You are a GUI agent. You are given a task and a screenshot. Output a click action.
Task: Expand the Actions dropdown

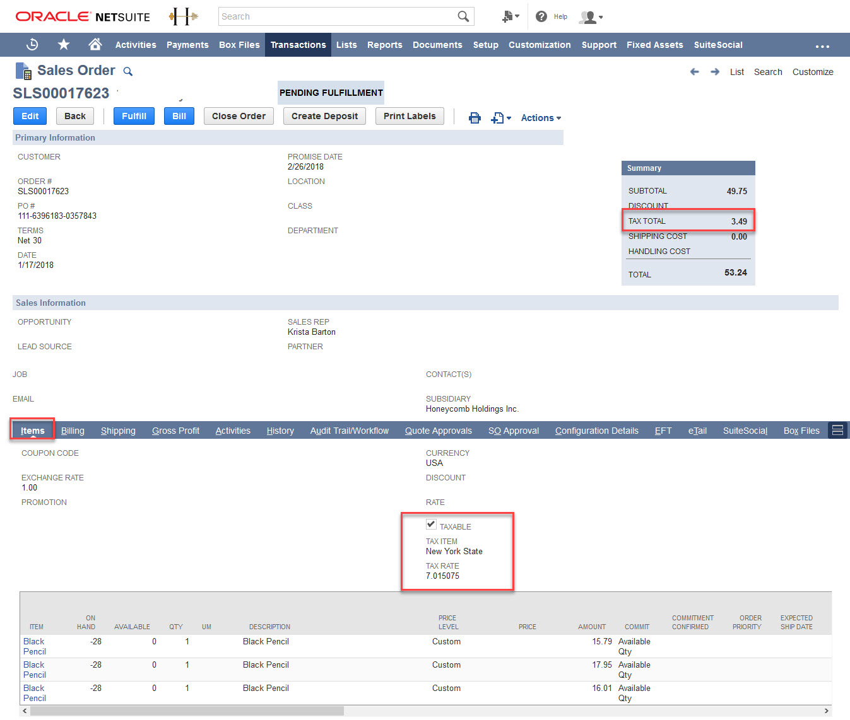tap(541, 118)
